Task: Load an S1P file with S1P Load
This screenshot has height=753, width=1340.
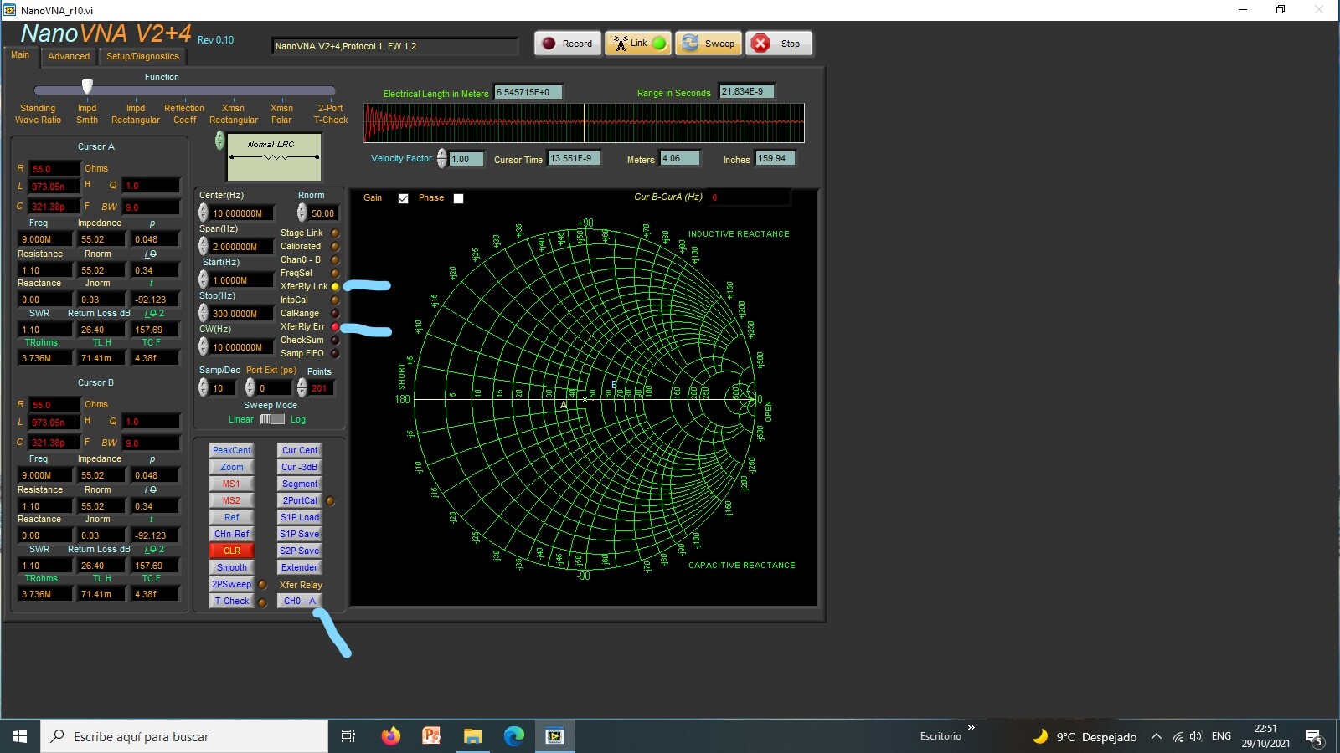Action: 299,517
